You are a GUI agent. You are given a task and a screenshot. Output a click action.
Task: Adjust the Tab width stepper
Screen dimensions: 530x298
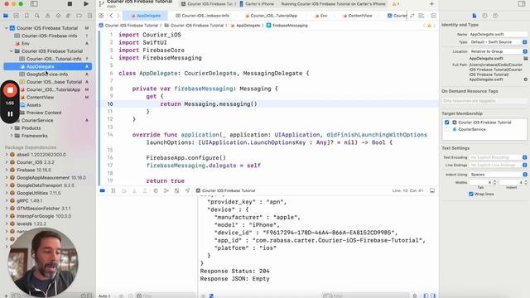pyautogui.click(x=494, y=182)
